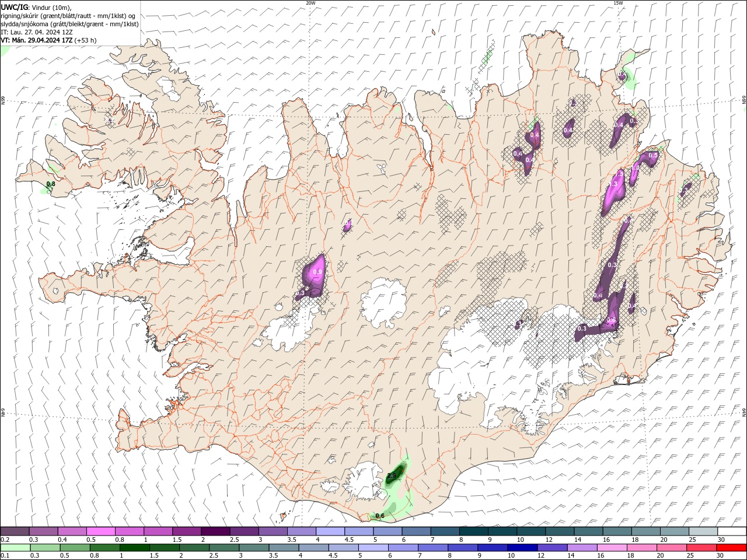Click the dark teal 8 swatch in snow legend
Screen dimensions: 747x560
click(x=473, y=531)
